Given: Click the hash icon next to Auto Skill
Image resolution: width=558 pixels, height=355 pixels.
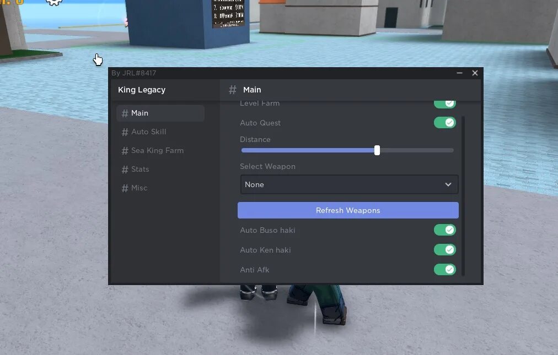Looking at the screenshot, I should [125, 132].
